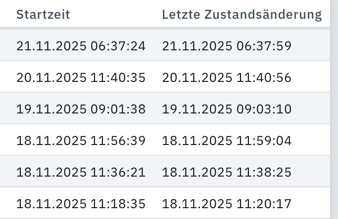Sort by the Startzeit column header
The height and width of the screenshot is (219, 338).
click(x=43, y=14)
